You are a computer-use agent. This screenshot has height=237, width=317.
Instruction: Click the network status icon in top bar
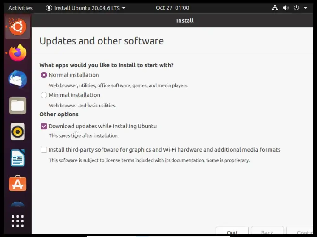(x=275, y=8)
